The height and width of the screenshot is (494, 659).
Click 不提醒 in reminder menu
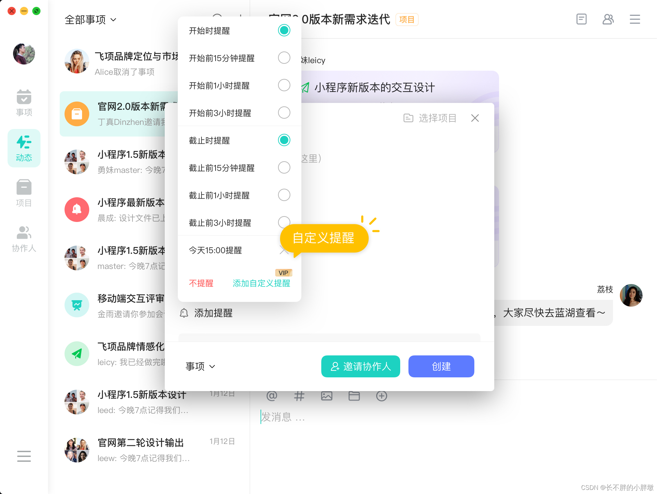201,283
